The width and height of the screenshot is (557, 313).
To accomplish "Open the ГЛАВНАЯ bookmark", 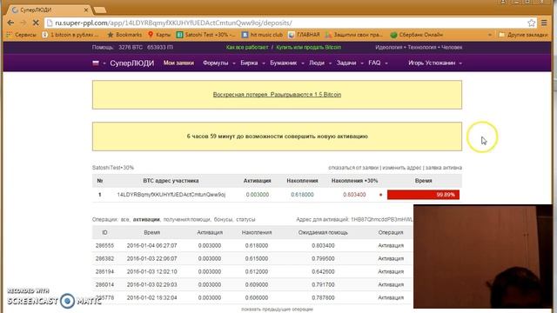I will (304, 35).
